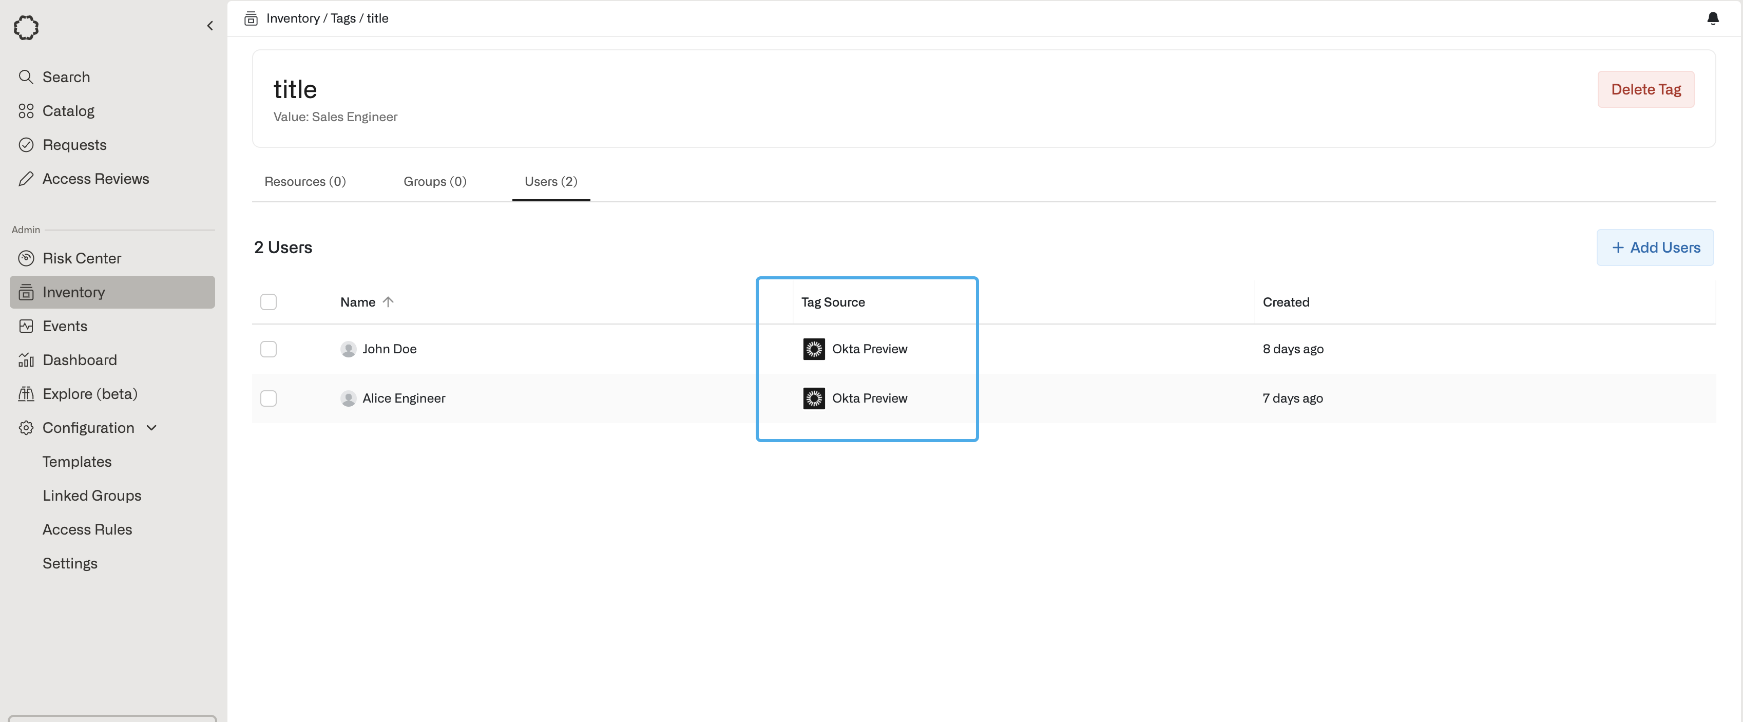Screen dimensions: 1743x722
Task: Check the John Doe row checkbox
Action: pos(269,349)
